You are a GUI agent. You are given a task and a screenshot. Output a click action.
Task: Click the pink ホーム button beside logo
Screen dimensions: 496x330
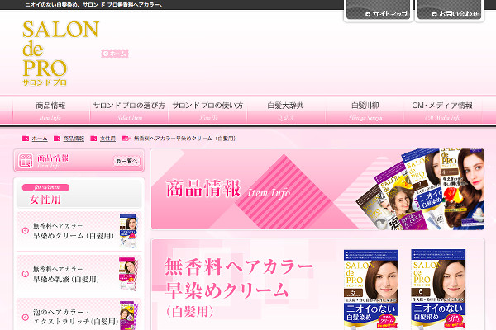115,54
